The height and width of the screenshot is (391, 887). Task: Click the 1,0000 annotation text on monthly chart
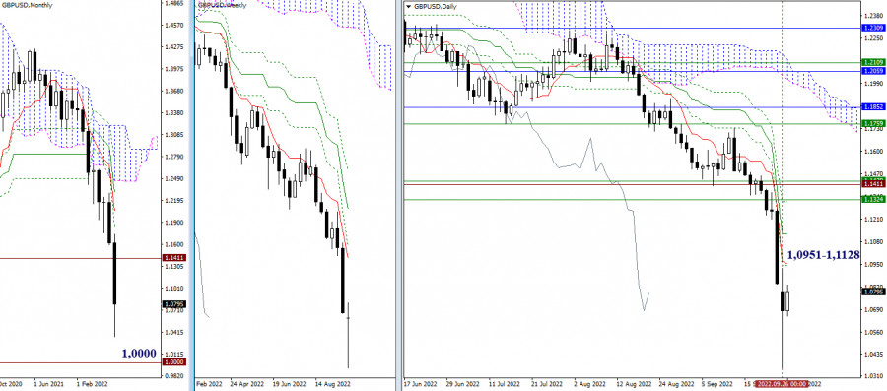pos(139,354)
